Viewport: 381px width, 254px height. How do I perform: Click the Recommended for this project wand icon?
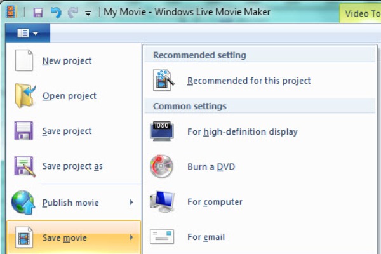click(163, 80)
